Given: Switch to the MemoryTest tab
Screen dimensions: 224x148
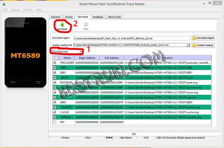Looking at the screenshot, I should click(x=114, y=17).
